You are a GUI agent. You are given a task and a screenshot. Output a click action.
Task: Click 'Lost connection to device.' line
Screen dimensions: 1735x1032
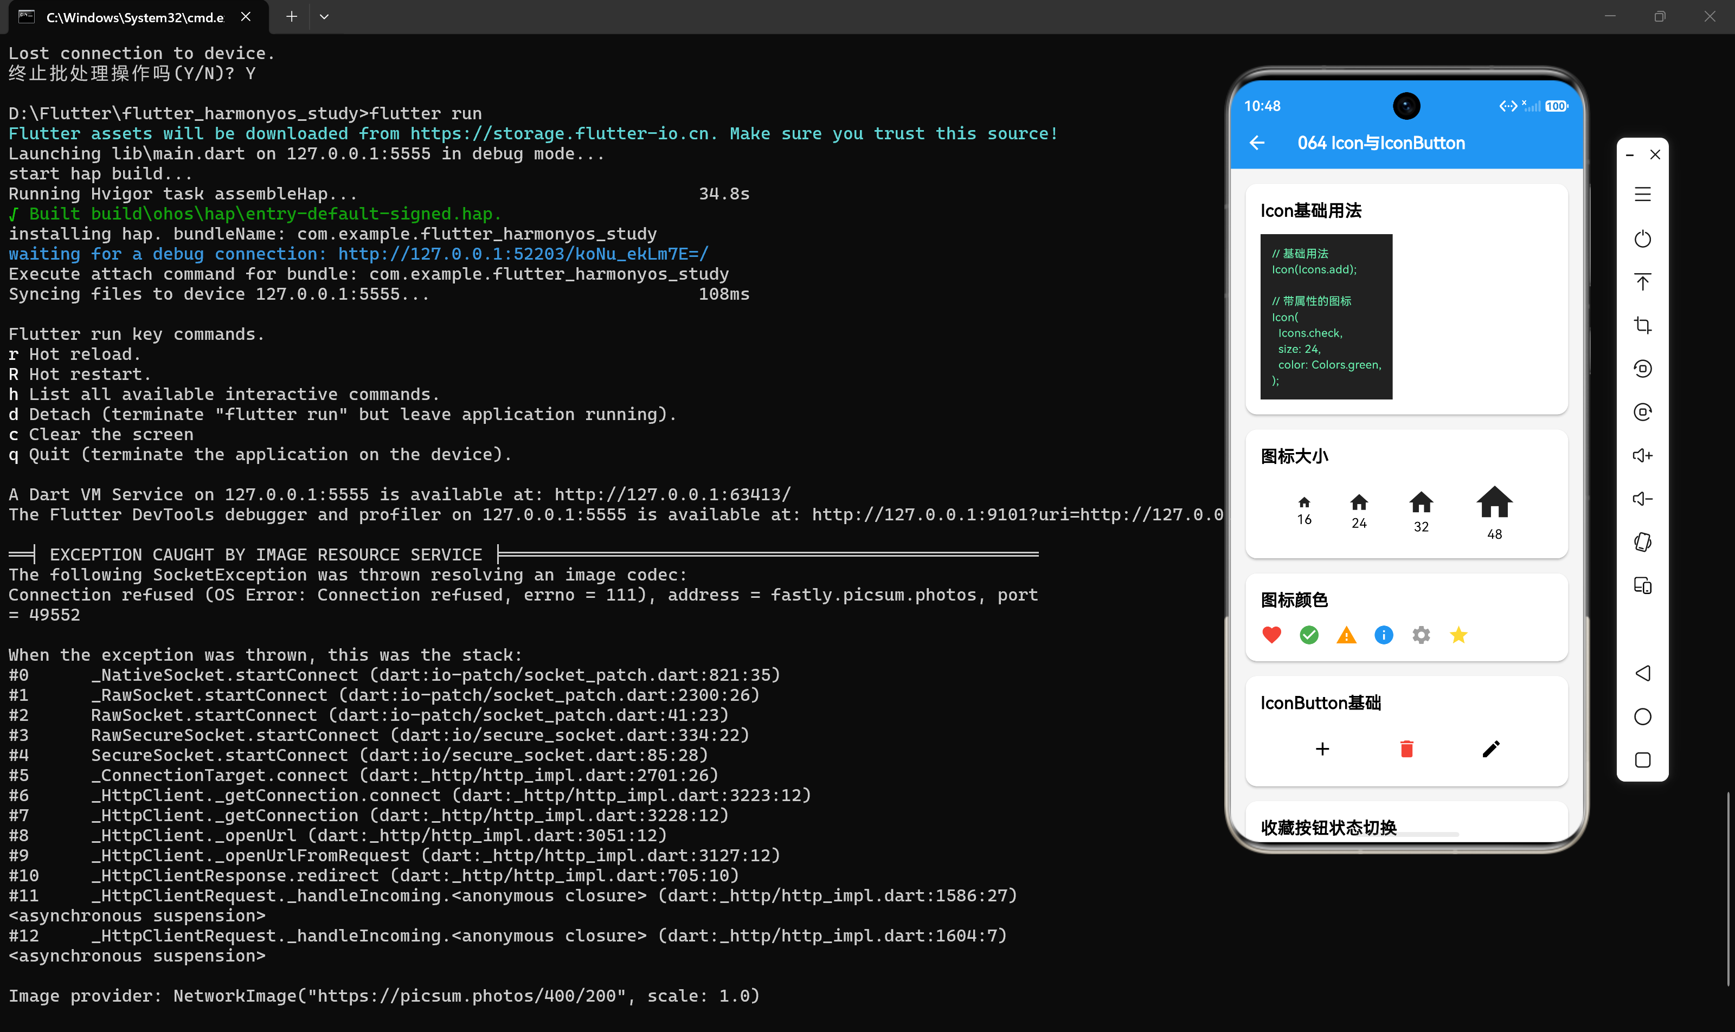(x=142, y=54)
